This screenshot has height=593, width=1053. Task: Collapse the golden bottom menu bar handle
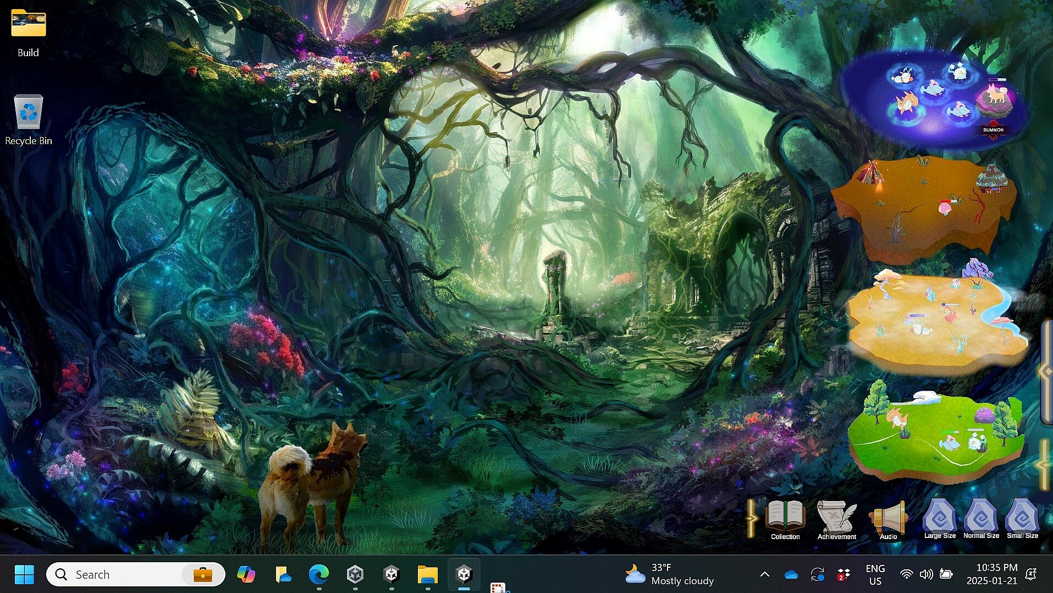tap(751, 518)
